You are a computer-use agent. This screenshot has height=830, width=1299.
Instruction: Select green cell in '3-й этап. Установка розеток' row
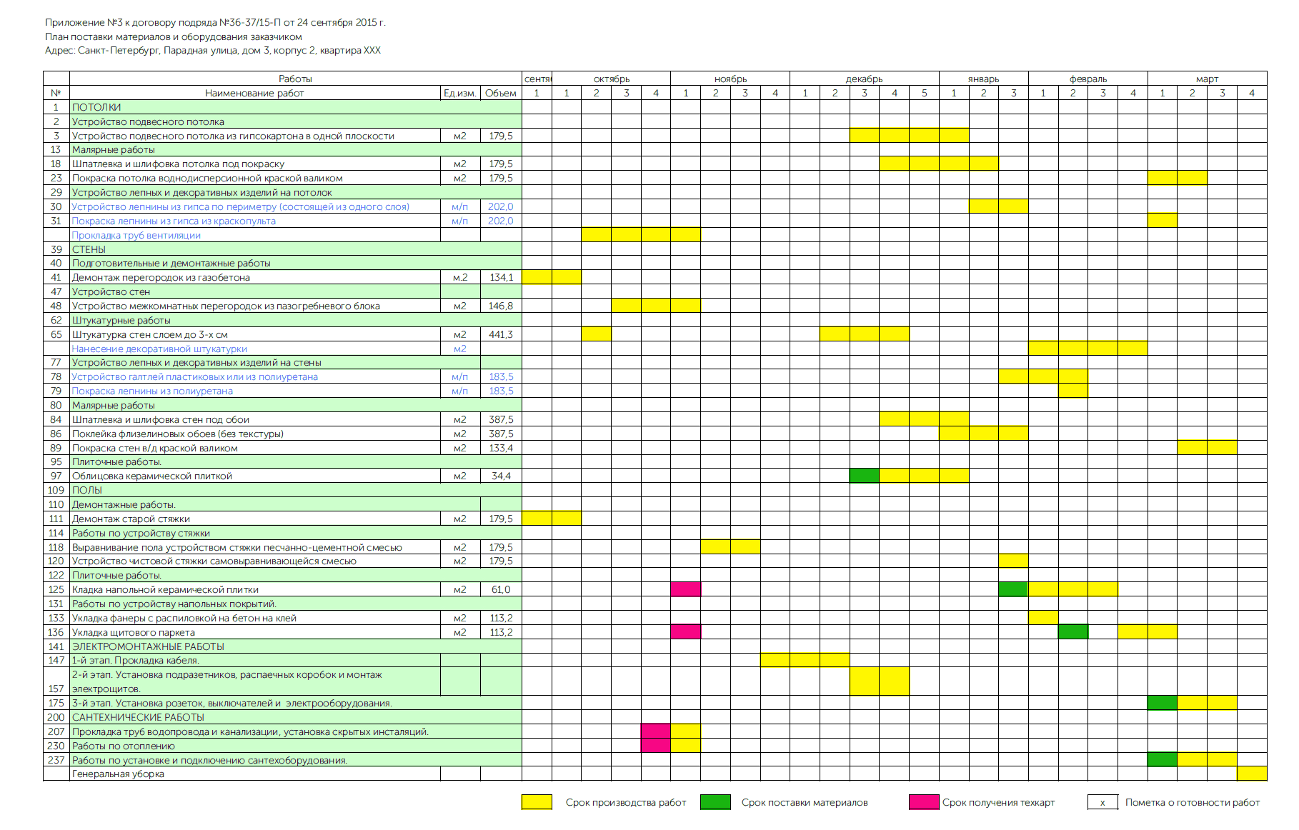click(1163, 703)
